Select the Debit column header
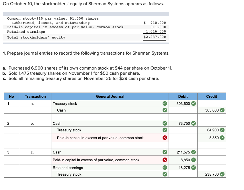The image size is (244, 190). [183, 97]
